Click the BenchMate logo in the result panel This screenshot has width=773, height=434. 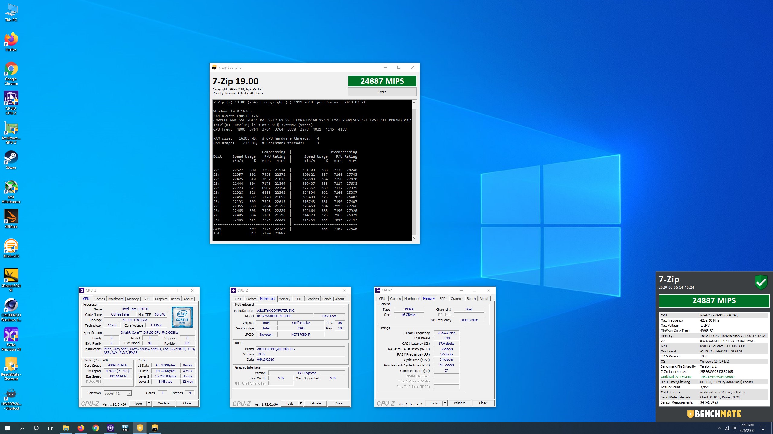click(714, 414)
